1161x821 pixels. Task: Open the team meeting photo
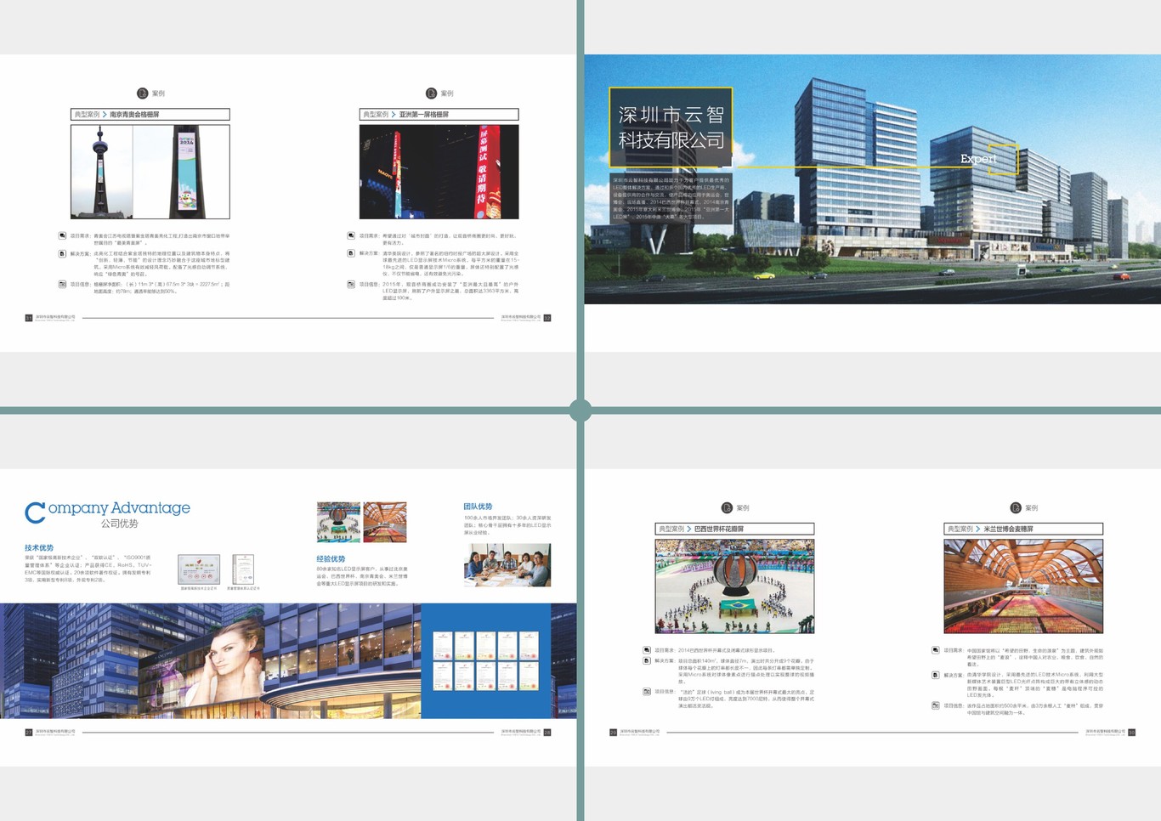point(507,565)
